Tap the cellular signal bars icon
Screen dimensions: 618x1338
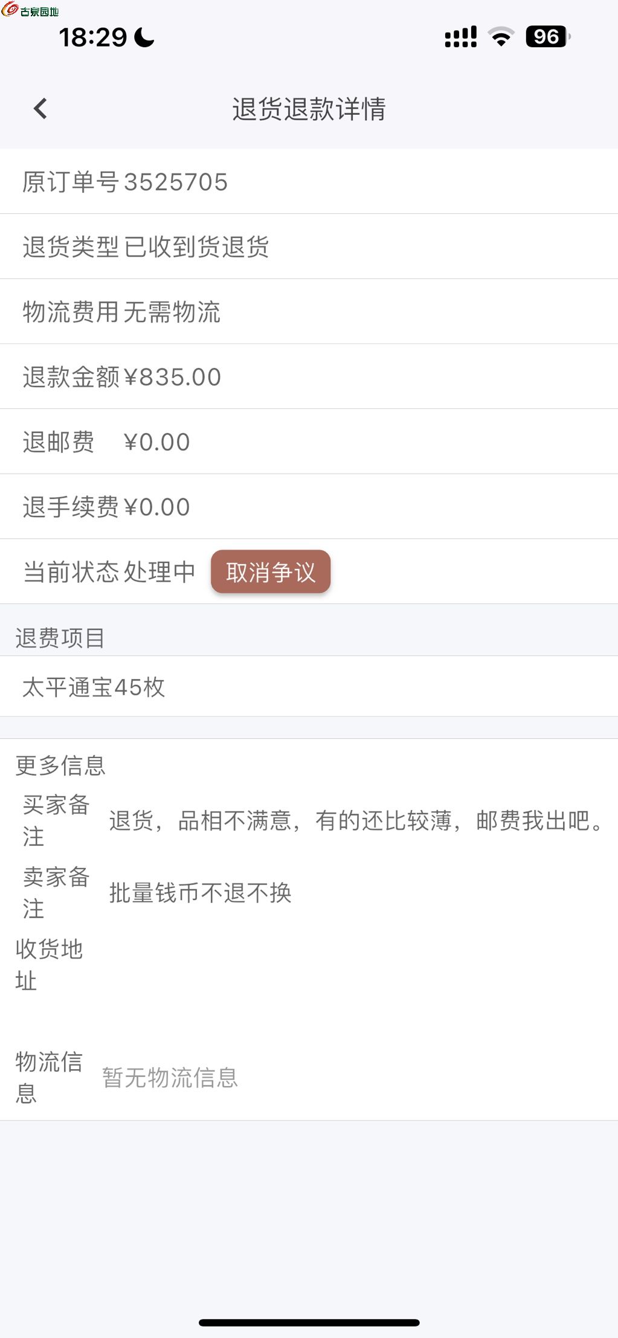[460, 37]
